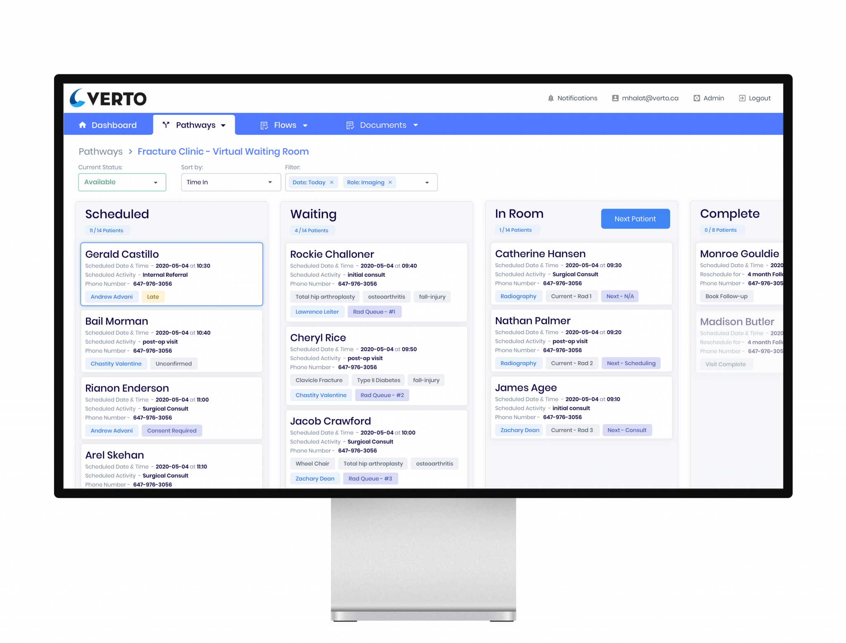The height and width of the screenshot is (643, 846).
Task: Click the Next Patient button
Action: (x=635, y=219)
